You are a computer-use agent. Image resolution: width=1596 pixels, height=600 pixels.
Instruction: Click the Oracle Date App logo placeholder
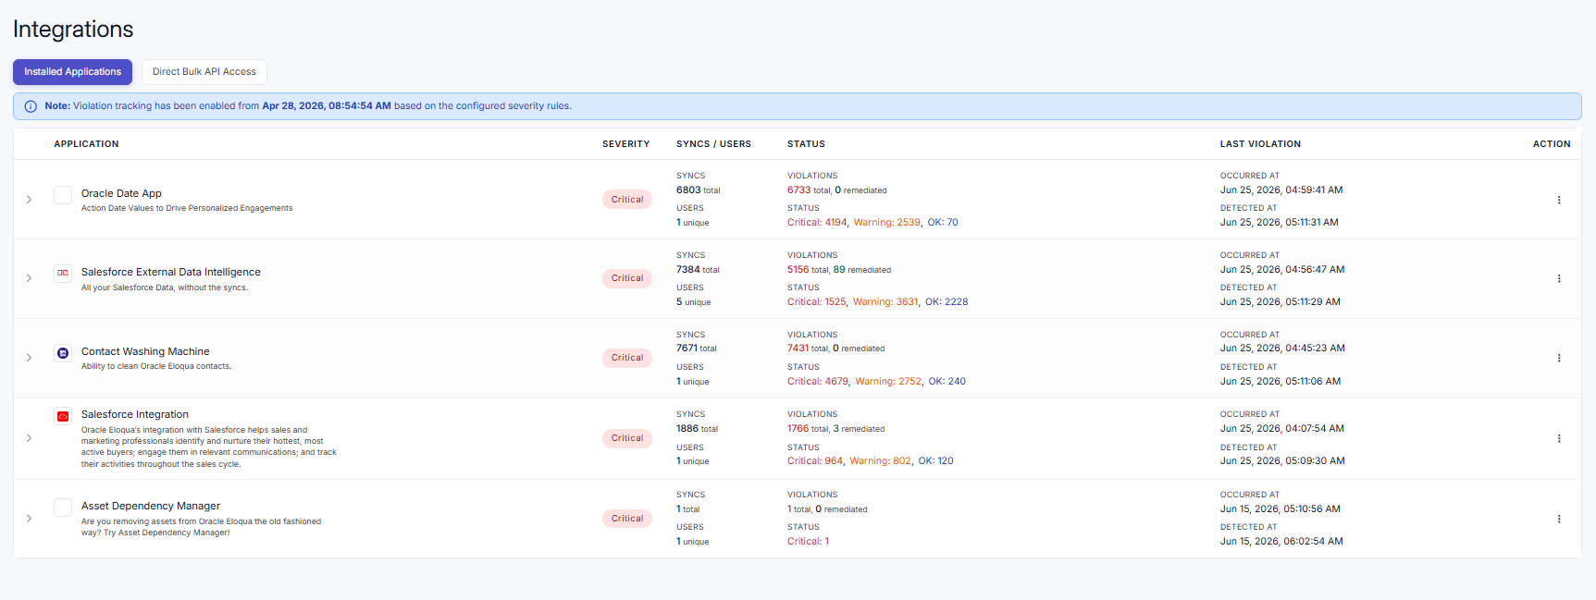(63, 195)
